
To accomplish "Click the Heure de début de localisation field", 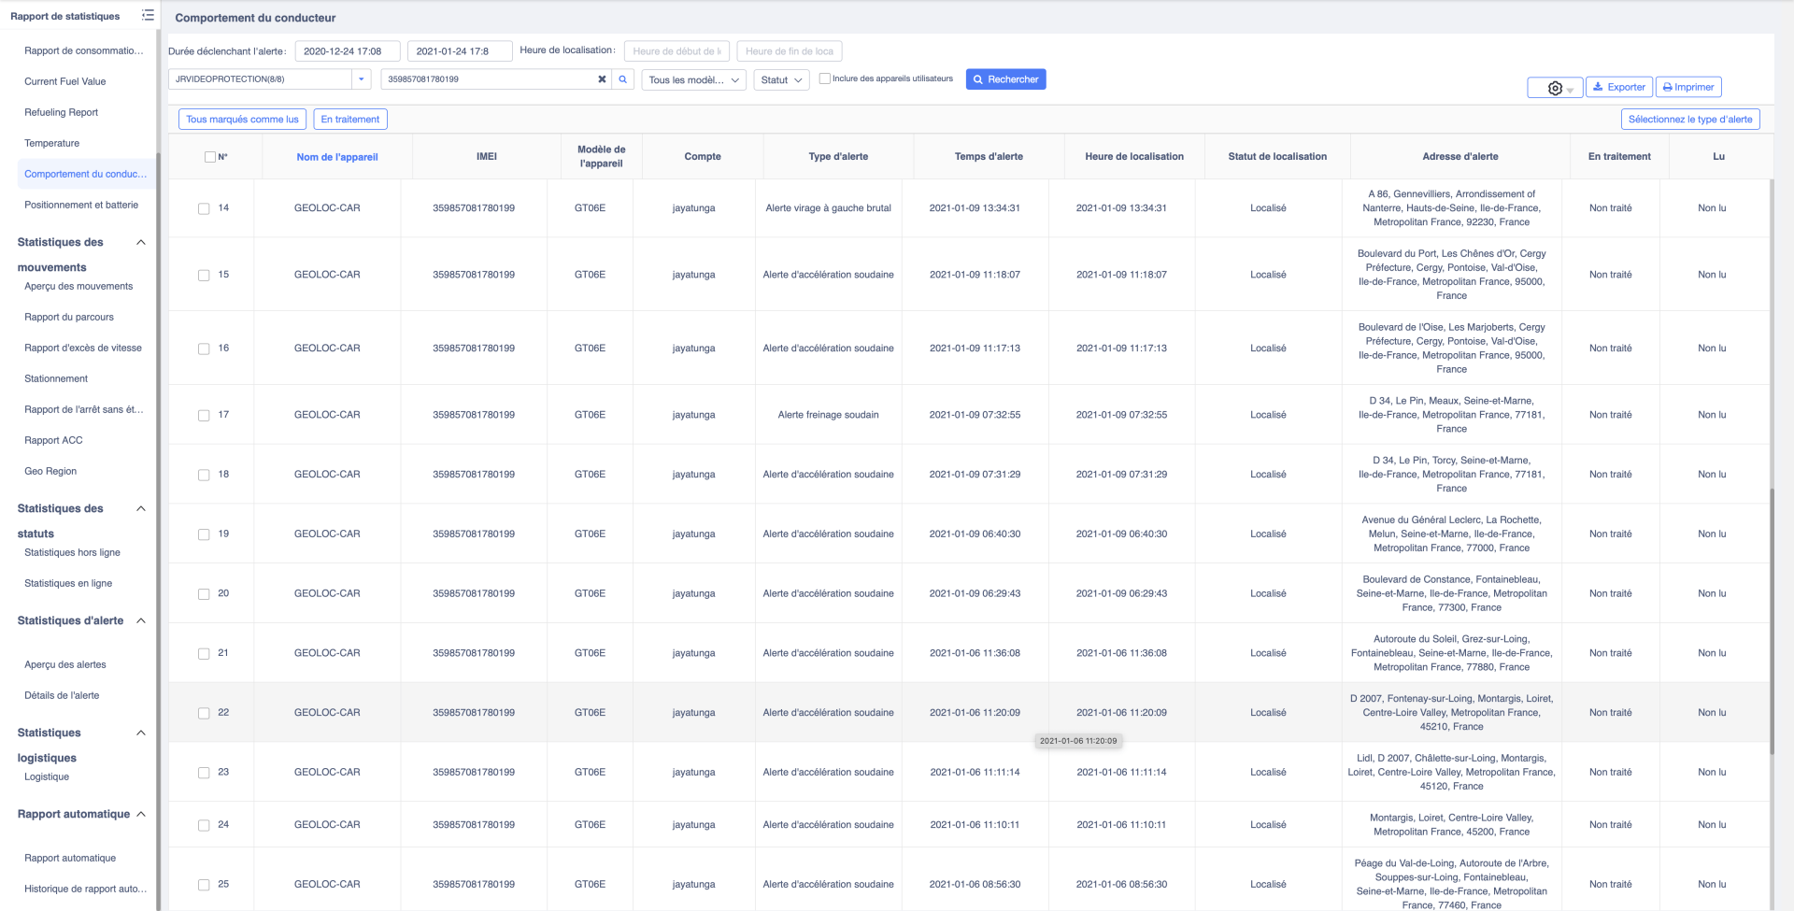I will 676,51.
